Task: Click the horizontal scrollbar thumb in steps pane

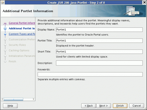Action: [13, 99]
